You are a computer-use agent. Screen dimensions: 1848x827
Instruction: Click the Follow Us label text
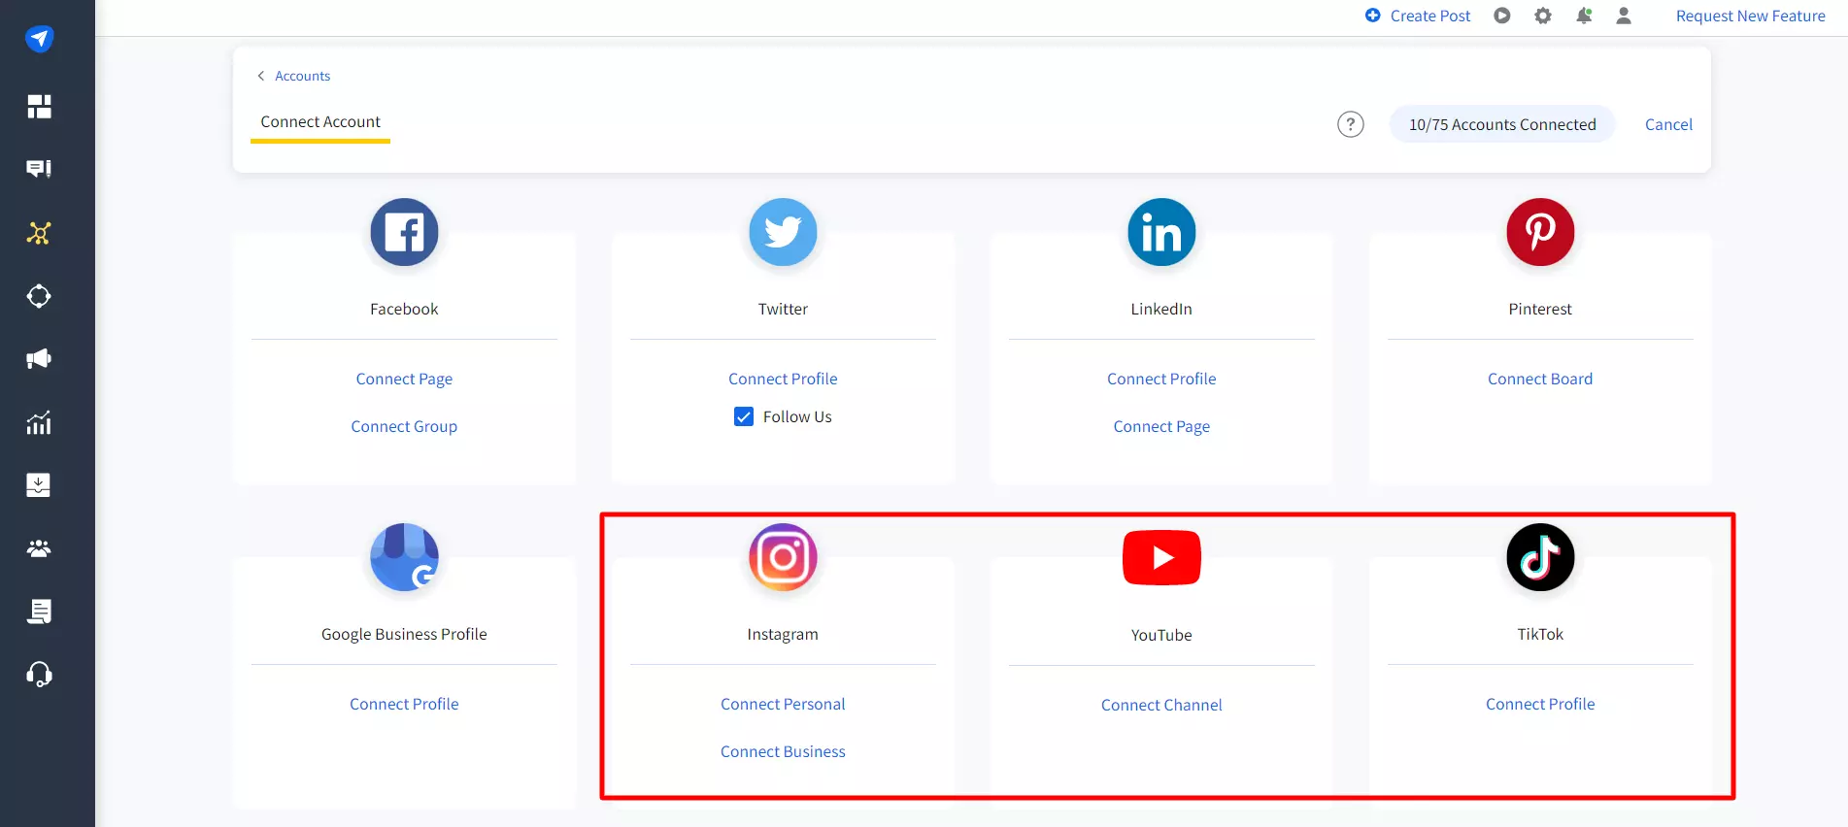coord(797,416)
